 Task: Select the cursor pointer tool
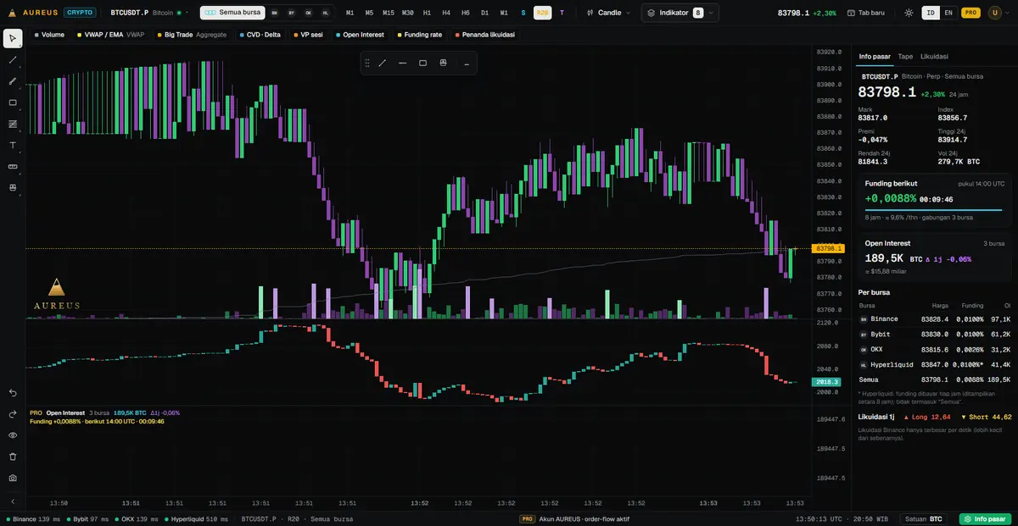(13, 39)
